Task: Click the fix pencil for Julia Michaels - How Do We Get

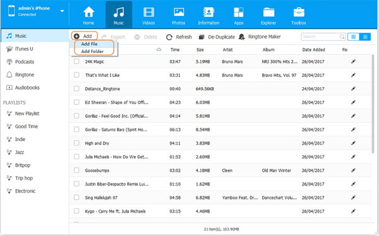Action: click(353, 156)
